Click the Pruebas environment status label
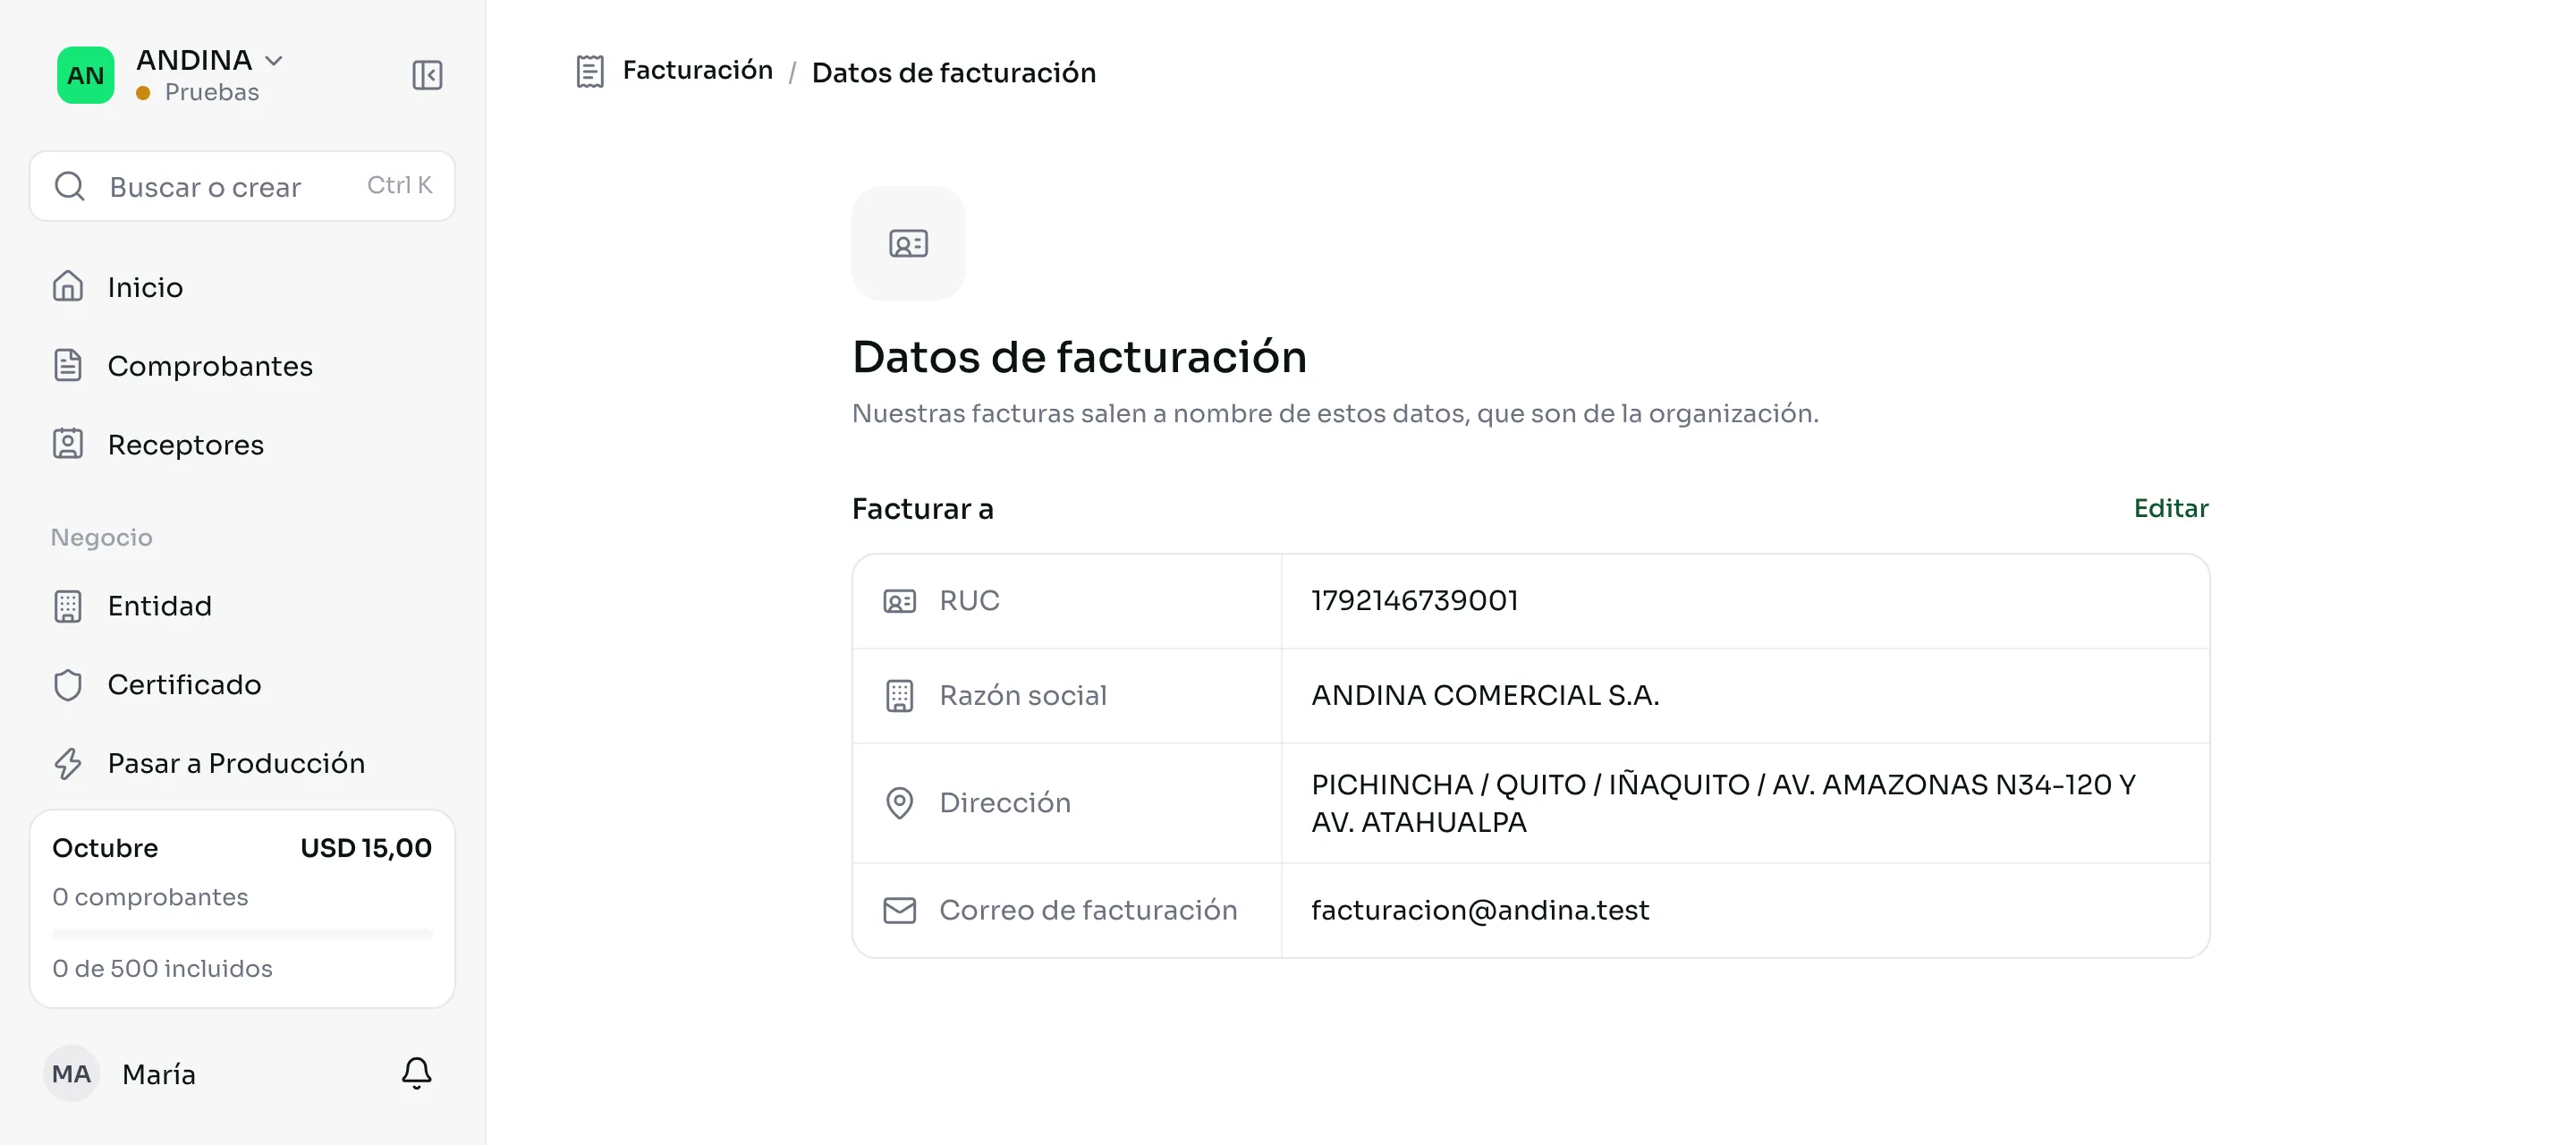Viewport: 2576px width, 1145px height. tap(212, 92)
